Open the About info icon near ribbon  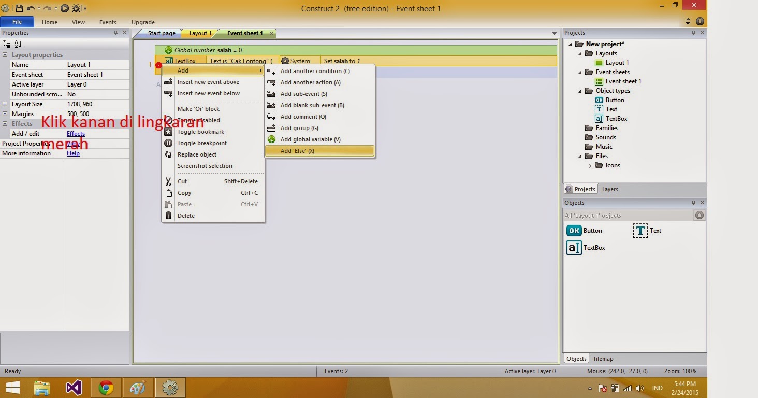[x=700, y=22]
